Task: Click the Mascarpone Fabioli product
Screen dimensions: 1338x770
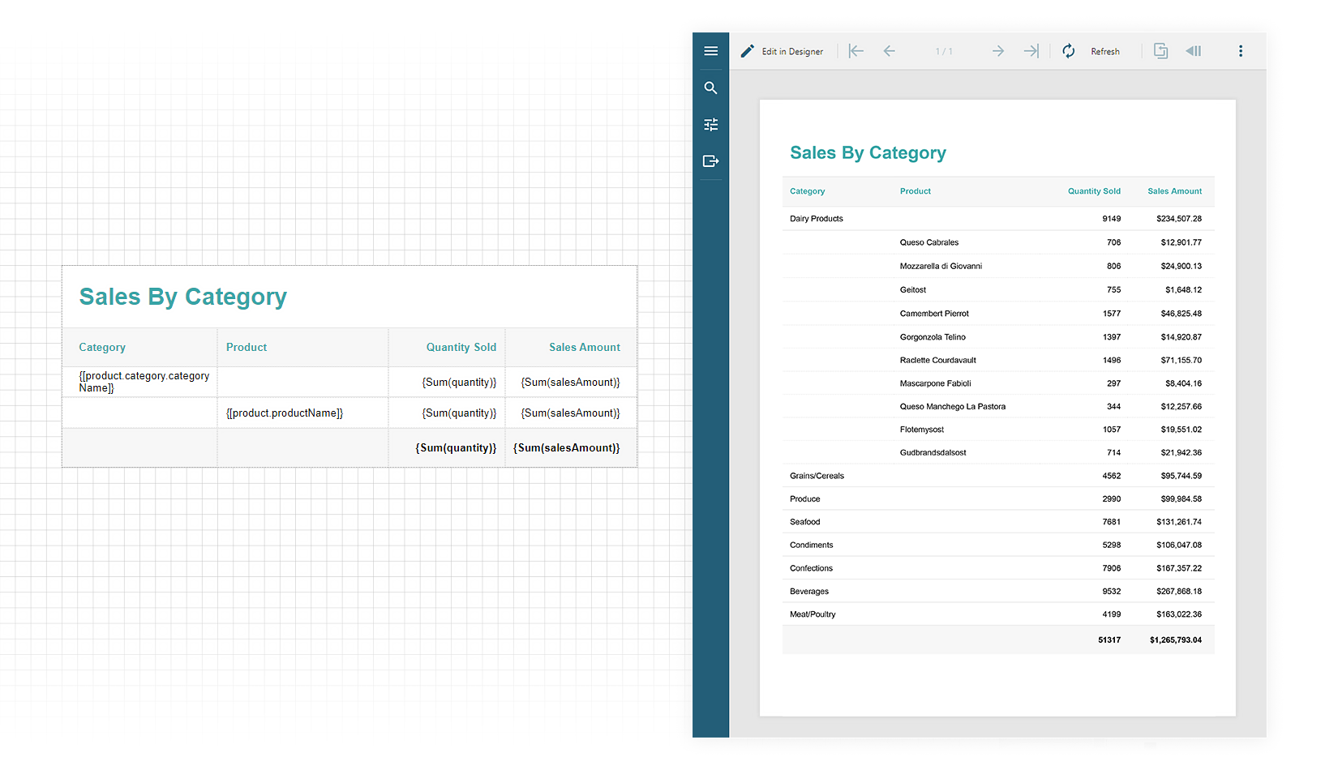Action: point(935,383)
